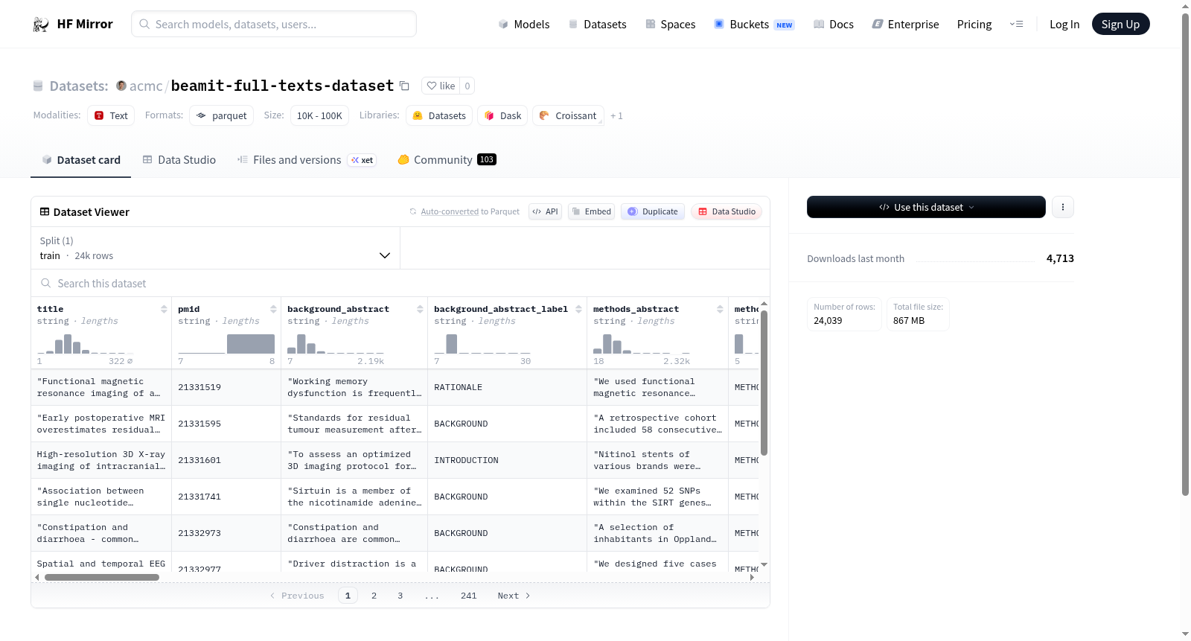
Task: Click the Log In link
Action: [1064, 25]
